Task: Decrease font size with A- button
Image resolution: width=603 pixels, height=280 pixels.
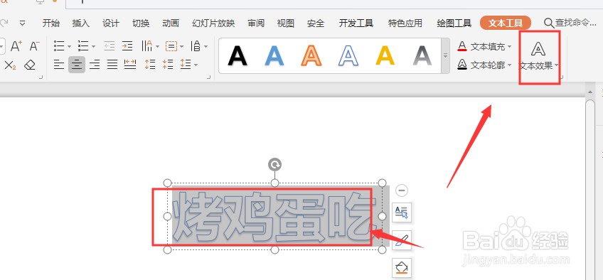Action: point(35,46)
